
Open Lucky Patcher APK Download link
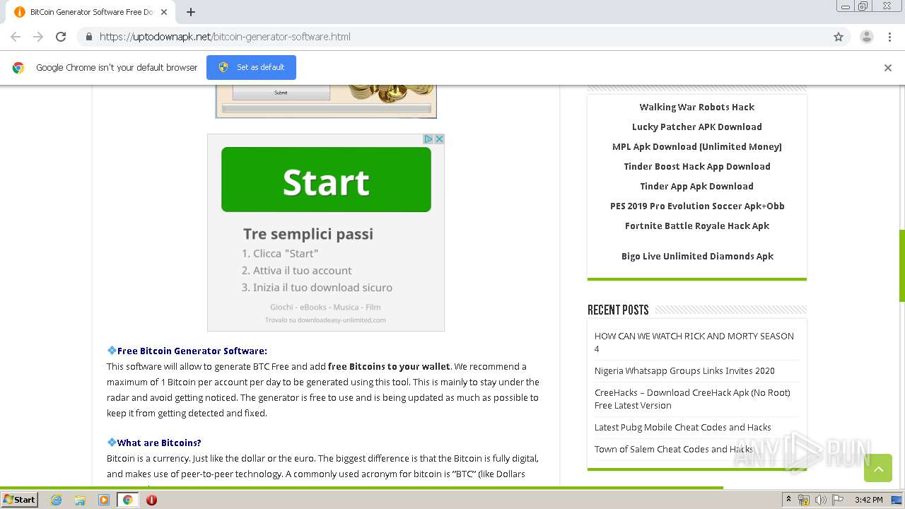[x=696, y=127]
